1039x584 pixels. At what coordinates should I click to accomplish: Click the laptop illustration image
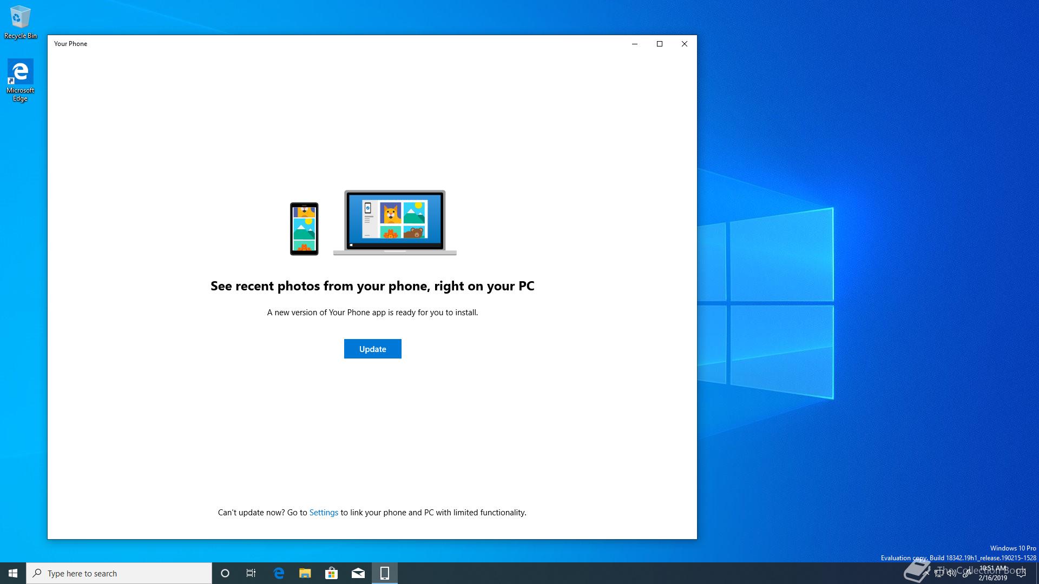point(395,222)
